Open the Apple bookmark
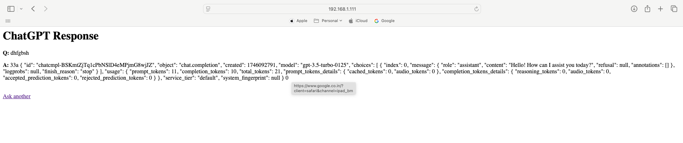The height and width of the screenshot is (143, 683). pyautogui.click(x=299, y=21)
